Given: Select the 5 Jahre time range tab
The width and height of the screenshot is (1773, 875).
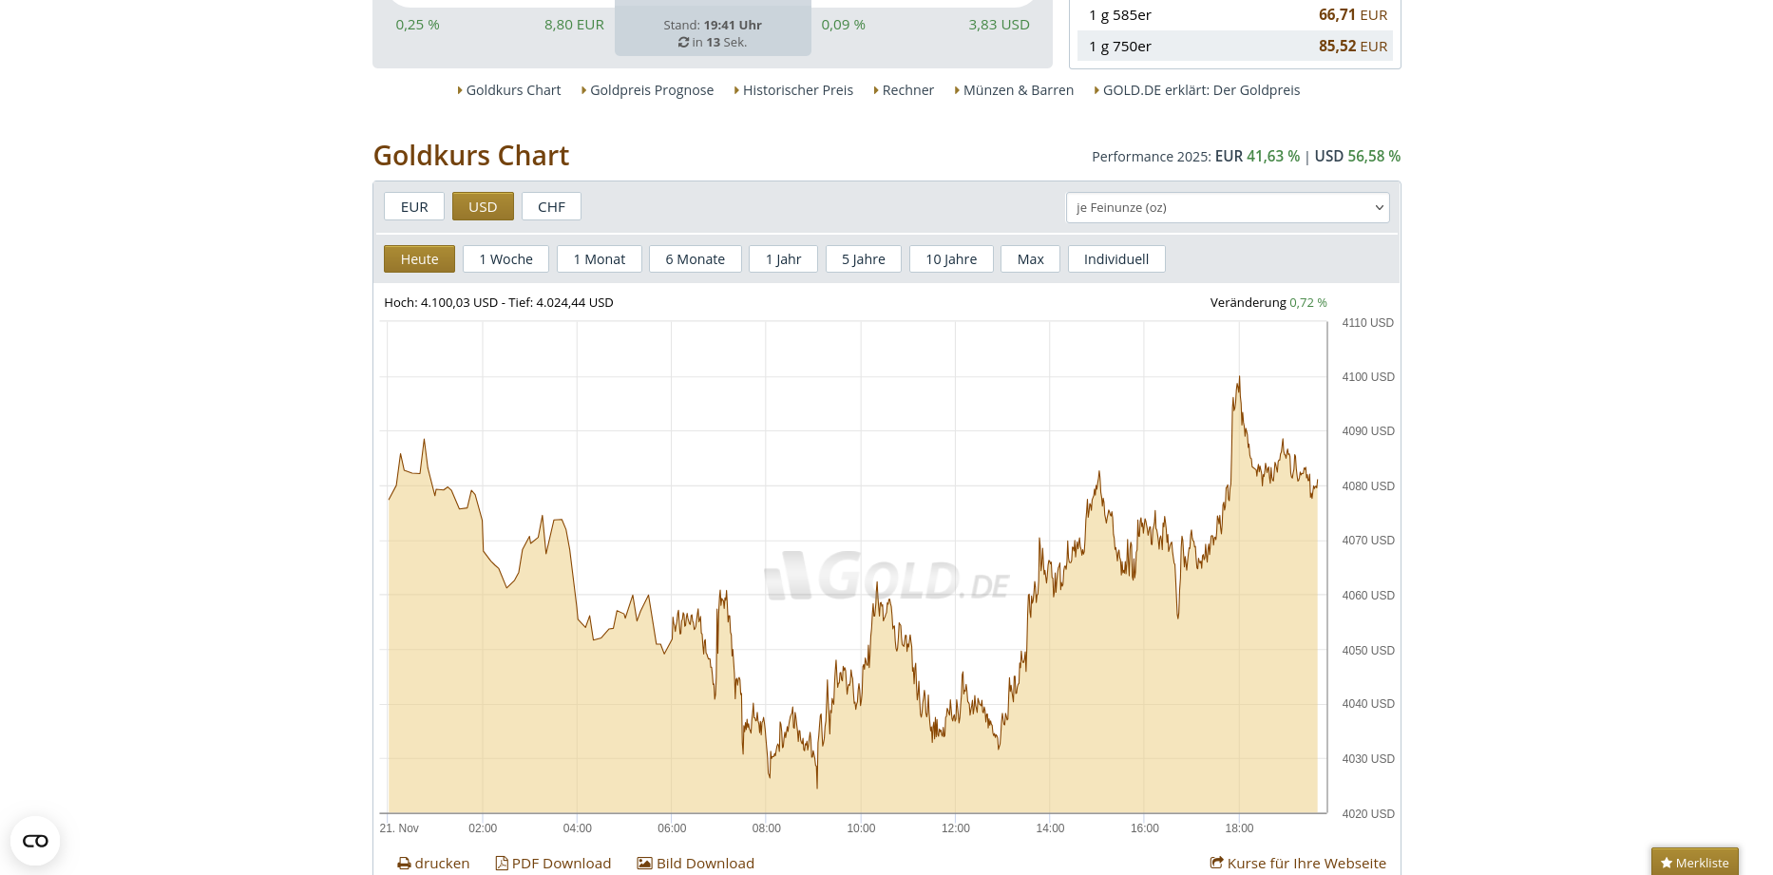Looking at the screenshot, I should coord(863,259).
